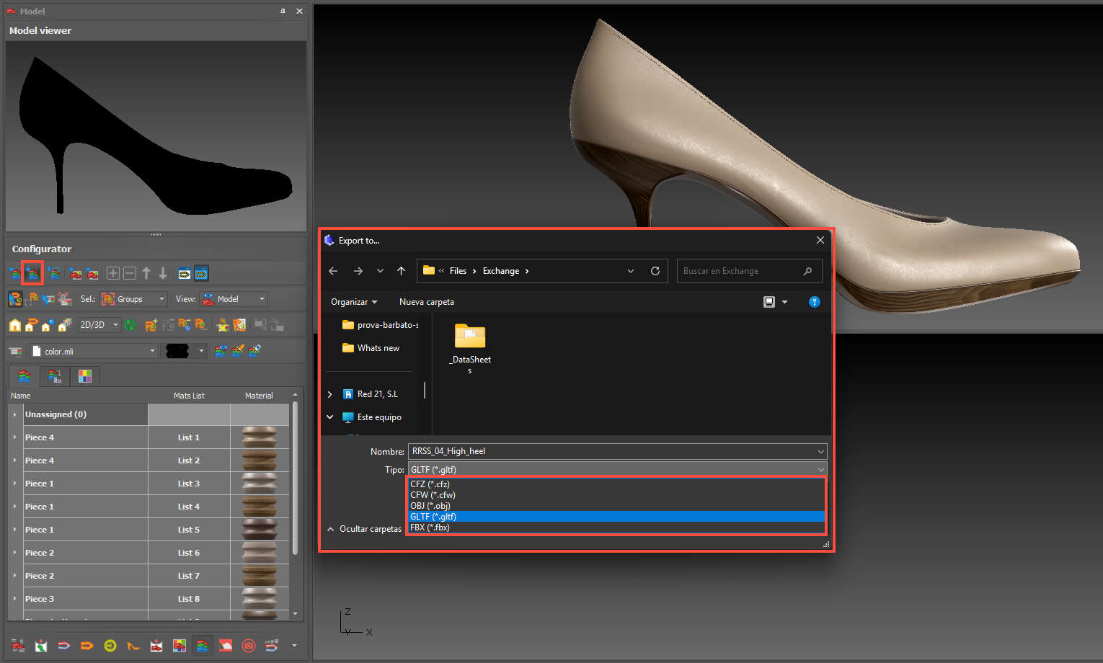Expand the Red 21, S.L tree node

pos(330,394)
